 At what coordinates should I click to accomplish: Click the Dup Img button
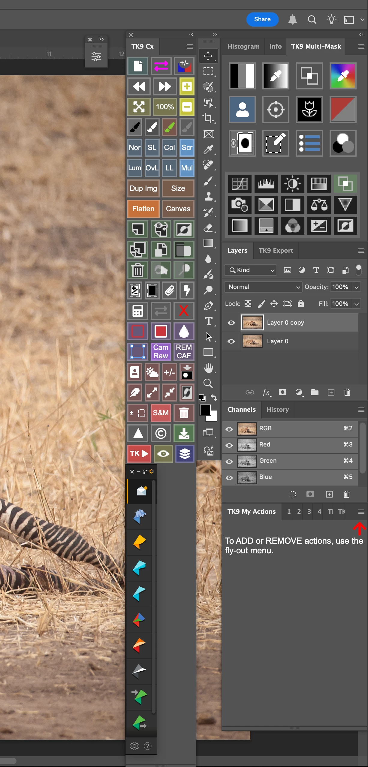(143, 188)
